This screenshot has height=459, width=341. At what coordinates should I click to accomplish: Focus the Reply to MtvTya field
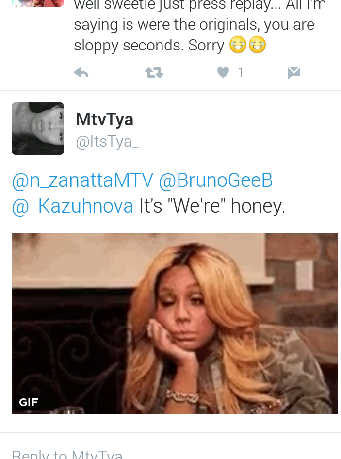click(x=170, y=452)
